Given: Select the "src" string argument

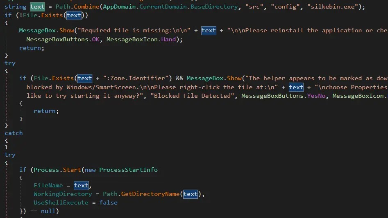Looking at the screenshot, I should click(254, 7).
